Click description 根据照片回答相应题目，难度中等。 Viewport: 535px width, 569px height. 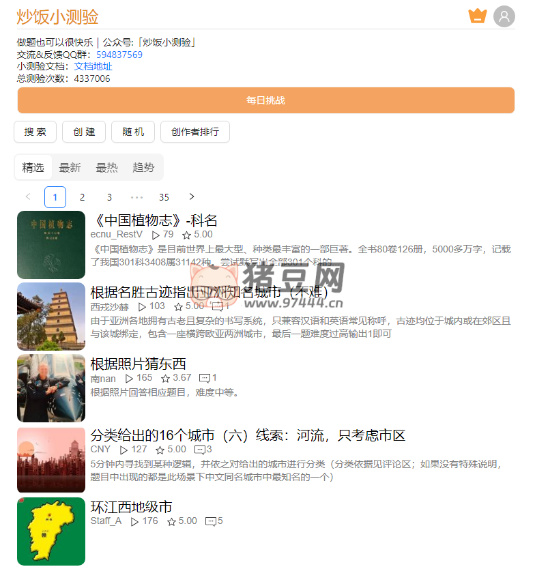tap(165, 392)
